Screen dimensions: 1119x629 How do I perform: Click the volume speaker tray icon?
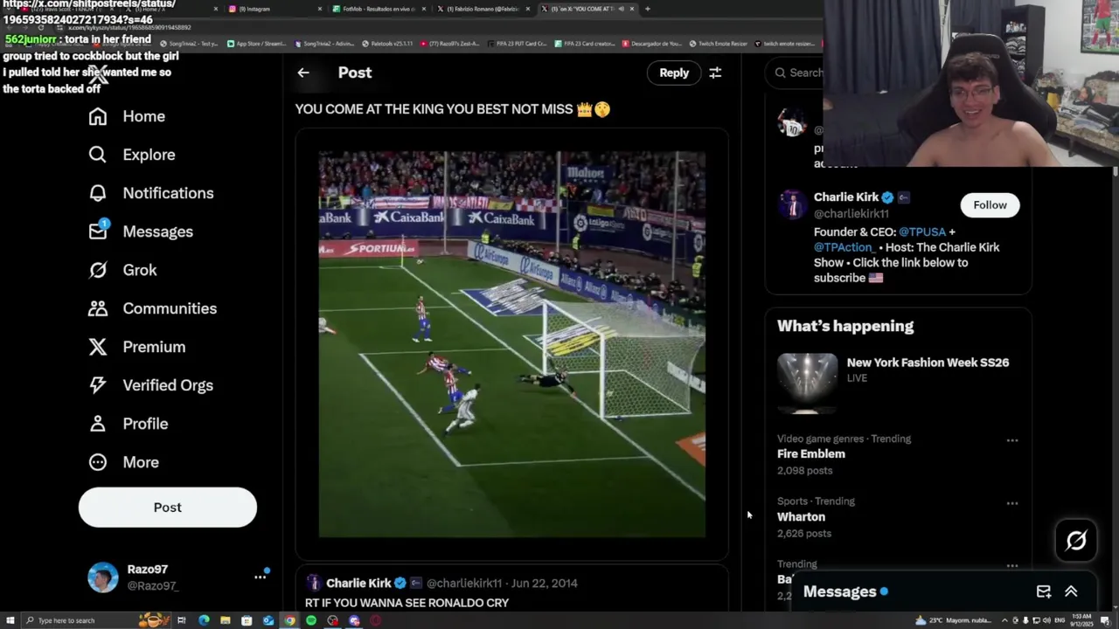tap(1047, 620)
